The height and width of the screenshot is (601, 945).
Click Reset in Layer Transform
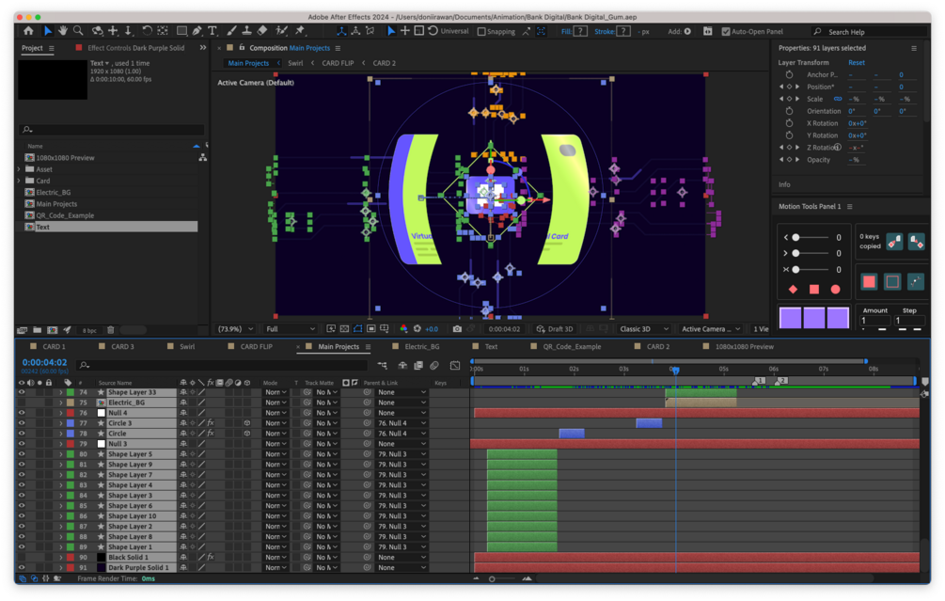(856, 63)
